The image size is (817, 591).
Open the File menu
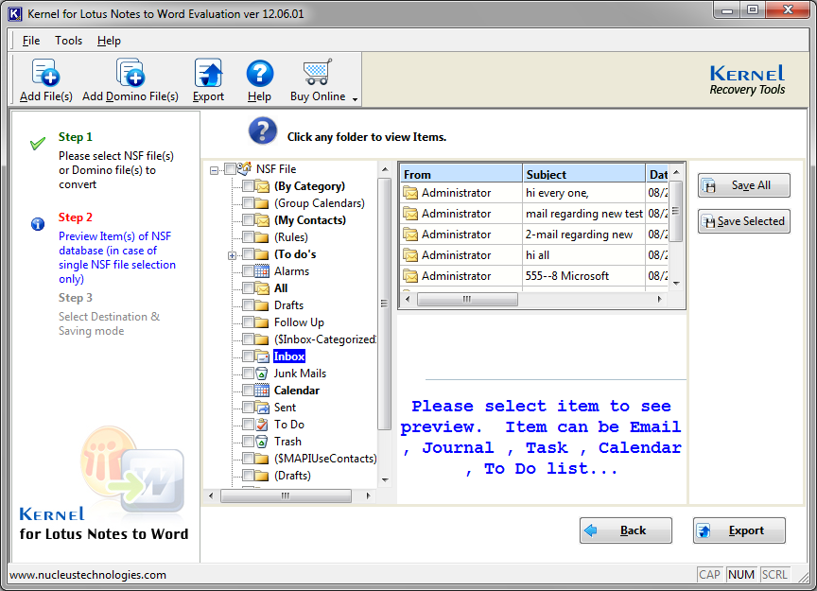click(31, 41)
